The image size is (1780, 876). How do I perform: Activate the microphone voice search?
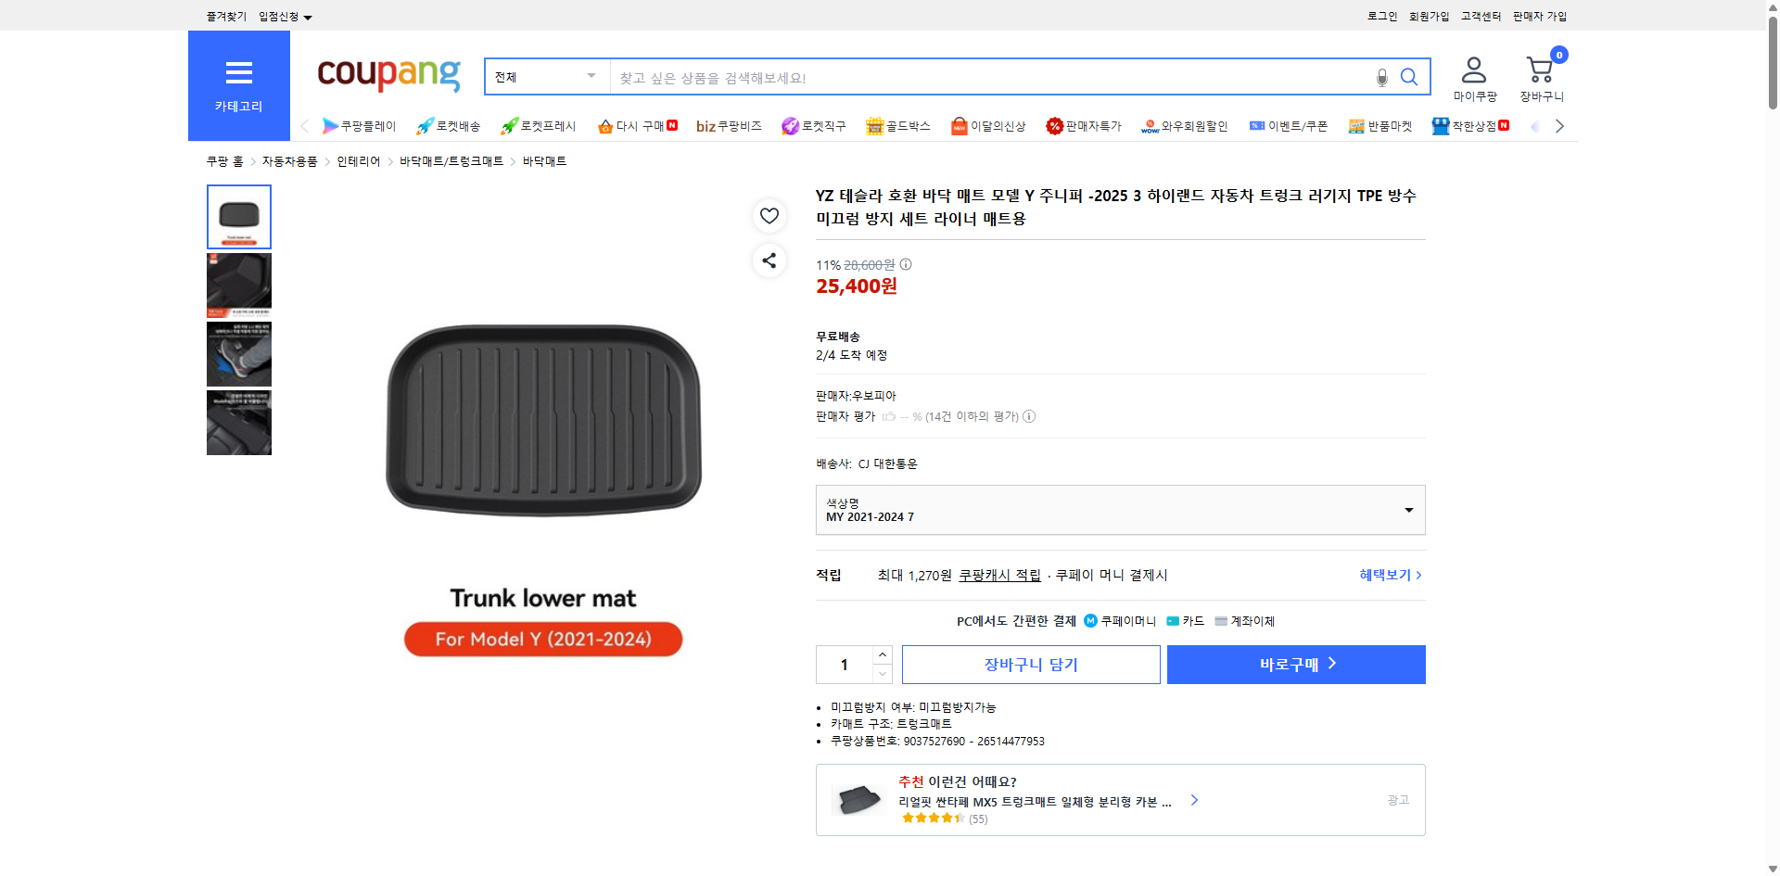1380,78
